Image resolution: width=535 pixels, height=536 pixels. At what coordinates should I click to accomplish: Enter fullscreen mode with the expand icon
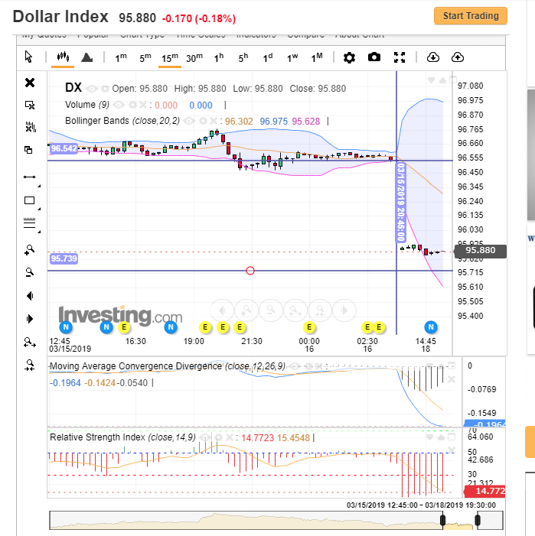[400, 57]
